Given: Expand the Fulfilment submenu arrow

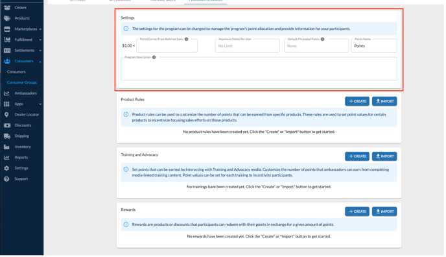Looking at the screenshot, I should pyautogui.click(x=40, y=40).
